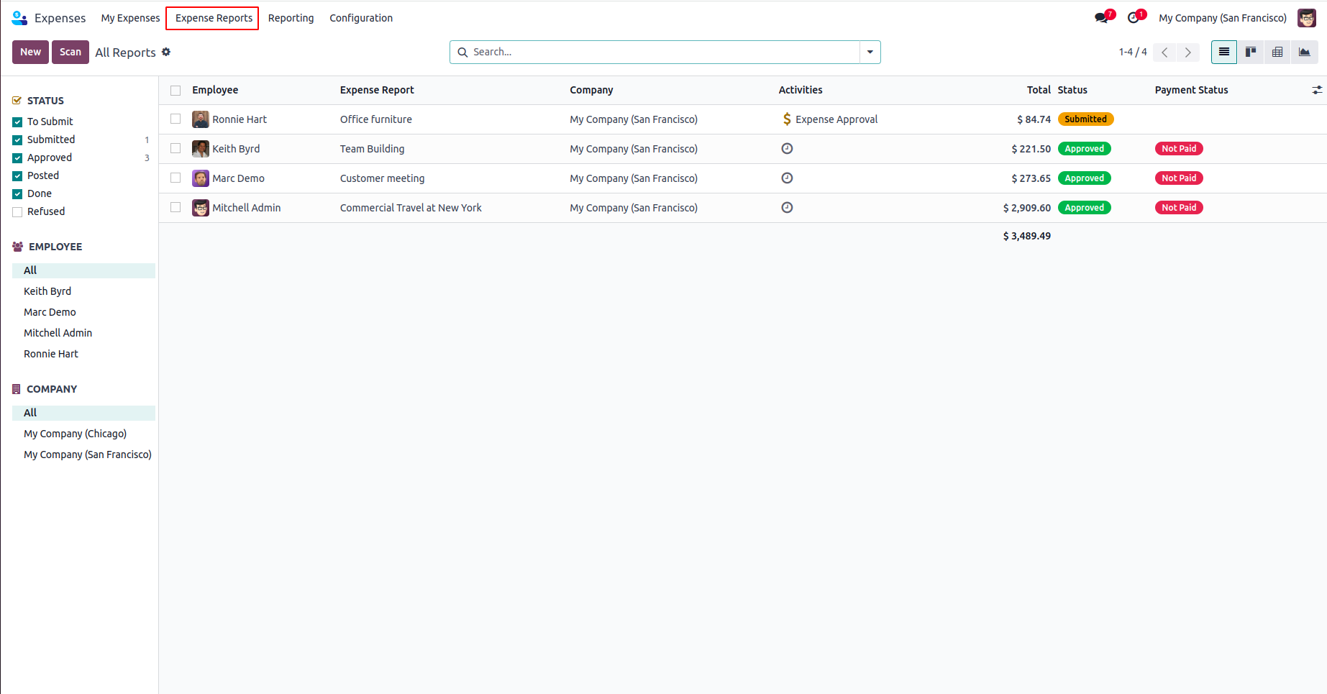This screenshot has width=1327, height=694.
Task: Open the Team Building report
Action: (372, 149)
